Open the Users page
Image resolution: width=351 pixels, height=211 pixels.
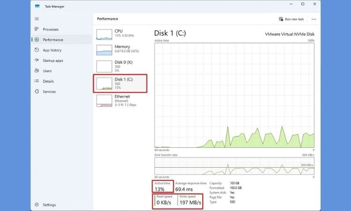click(61, 71)
